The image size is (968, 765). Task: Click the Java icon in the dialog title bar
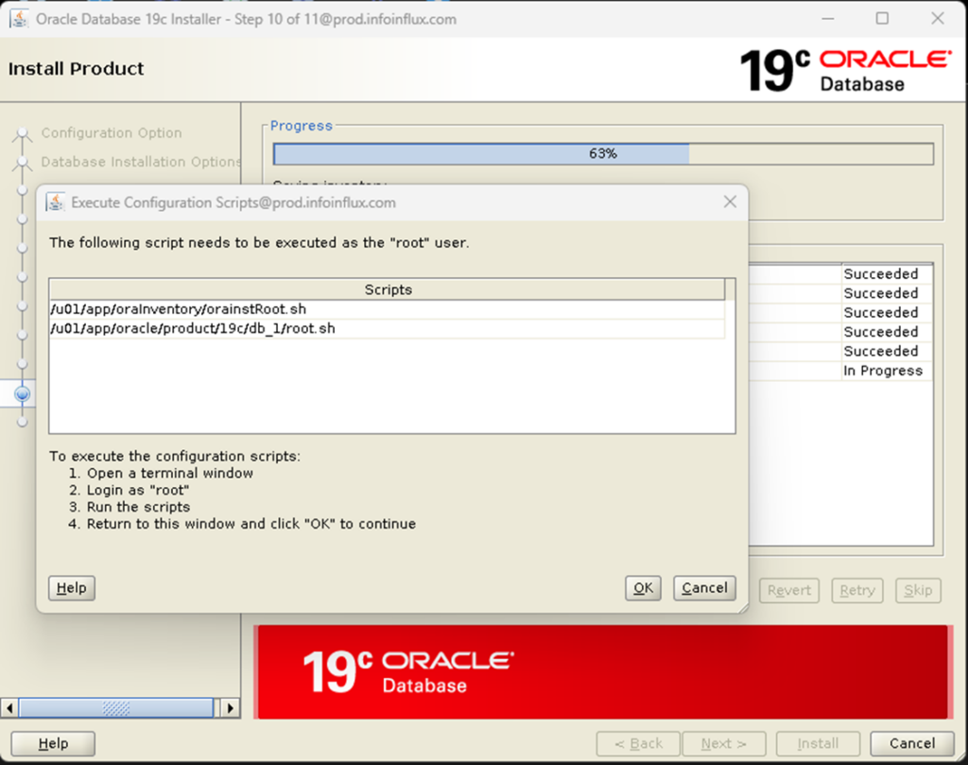click(57, 201)
